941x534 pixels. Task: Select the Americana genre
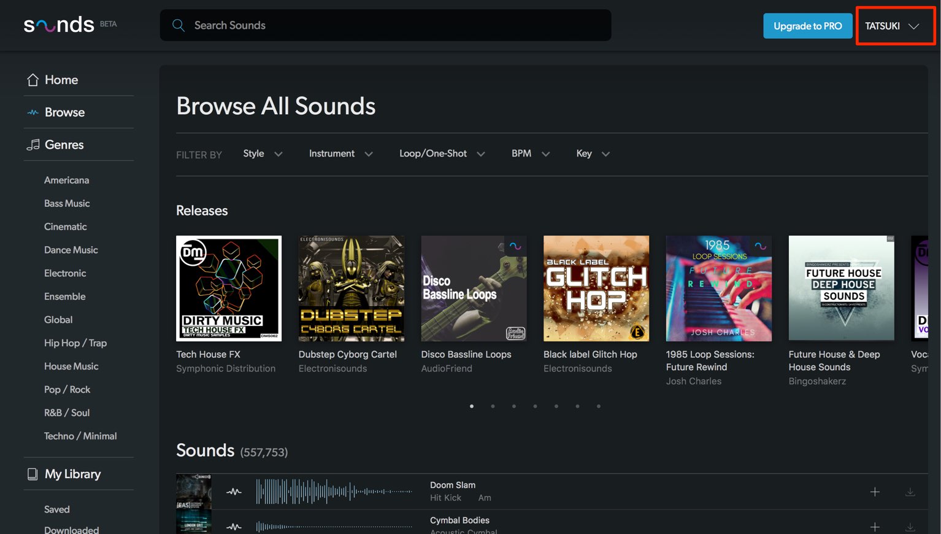[66, 180]
